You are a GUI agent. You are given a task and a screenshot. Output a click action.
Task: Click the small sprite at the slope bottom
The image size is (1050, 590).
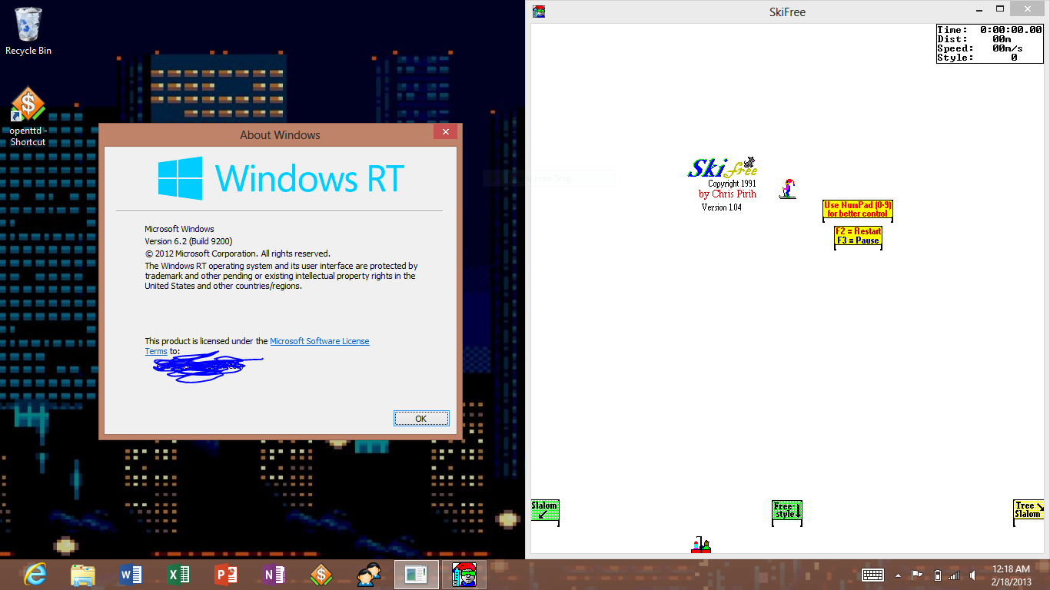[x=701, y=545]
